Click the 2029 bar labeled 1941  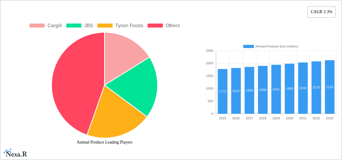[x=276, y=89]
